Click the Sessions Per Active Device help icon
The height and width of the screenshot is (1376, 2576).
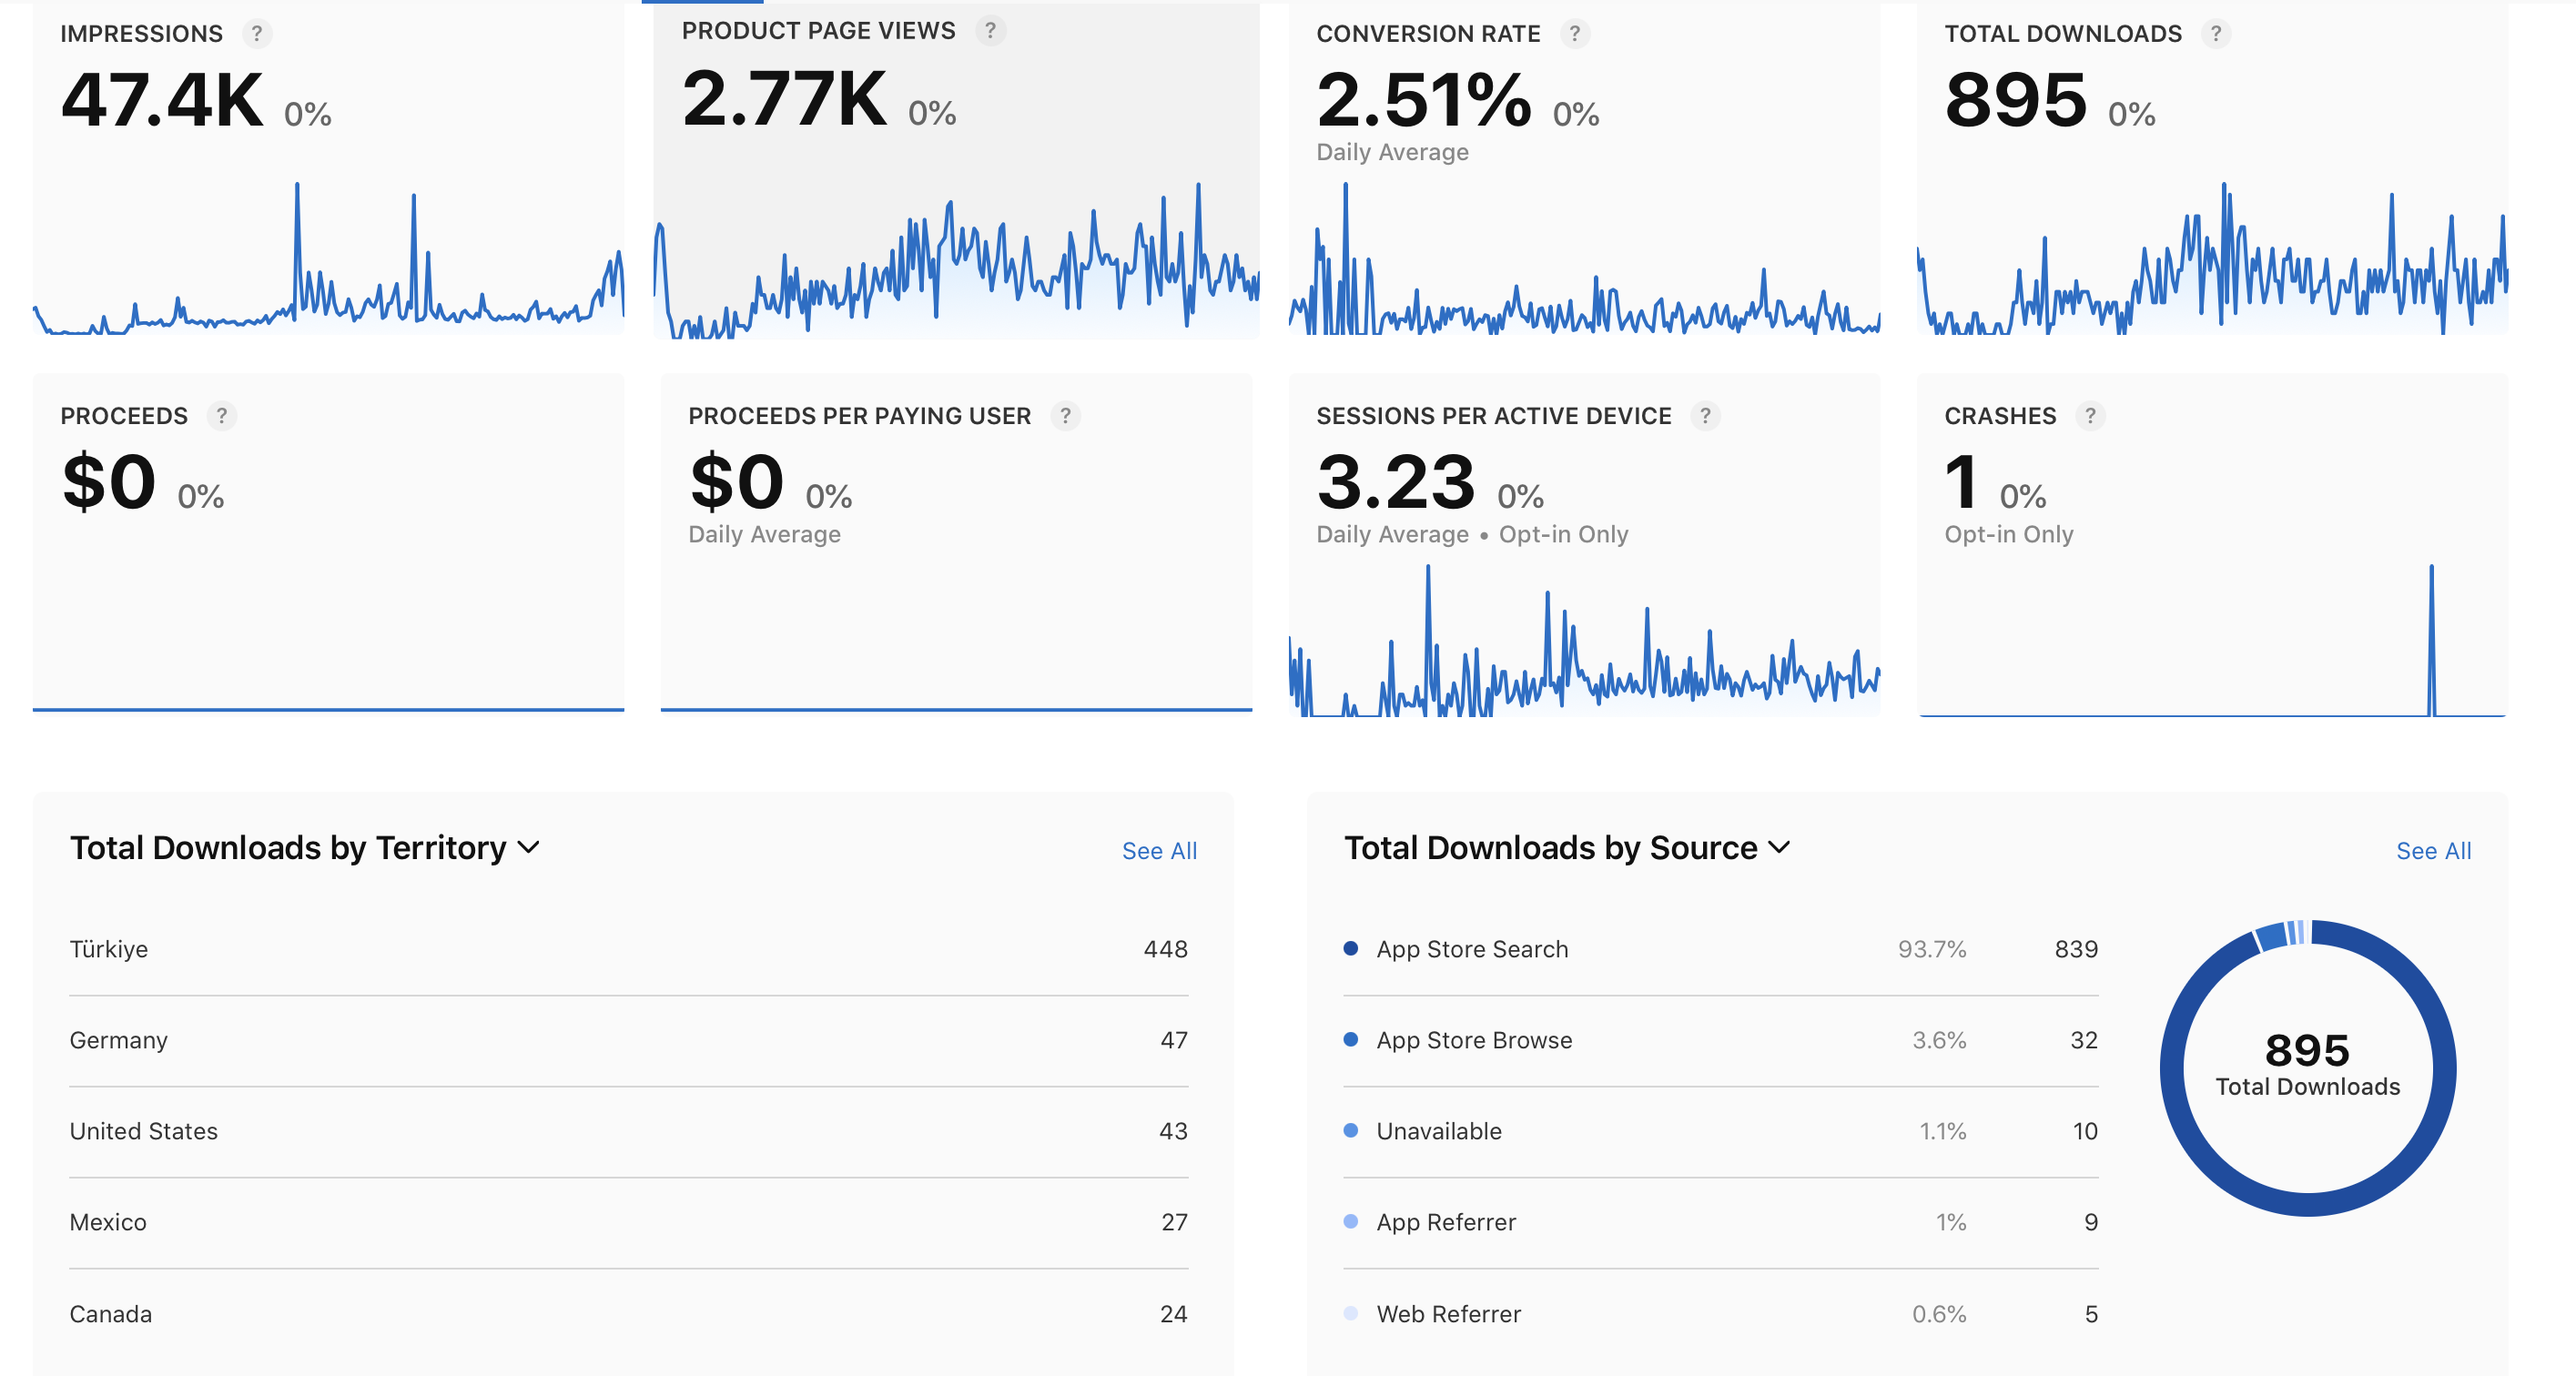tap(1705, 416)
